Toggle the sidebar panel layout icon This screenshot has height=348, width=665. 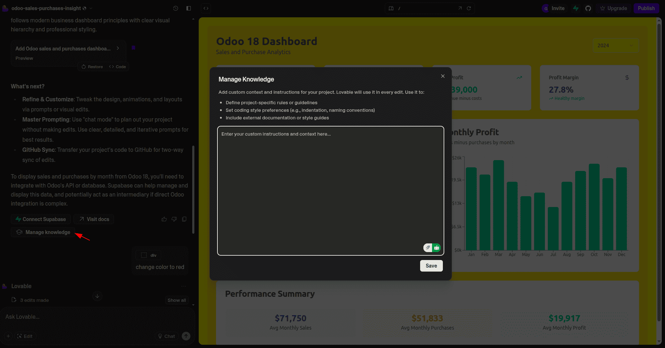coord(189,8)
